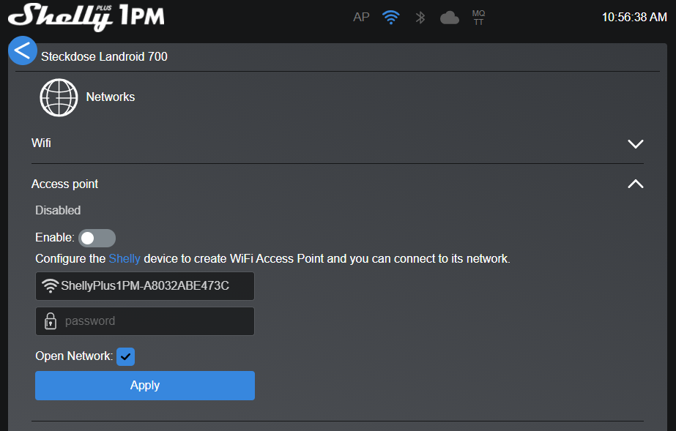Go back using the blue arrow button

23,50
